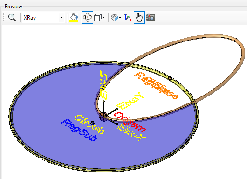Toggle the coordinate axes display icon
Image resolution: width=247 pixels, height=179 pixels.
click(128, 17)
